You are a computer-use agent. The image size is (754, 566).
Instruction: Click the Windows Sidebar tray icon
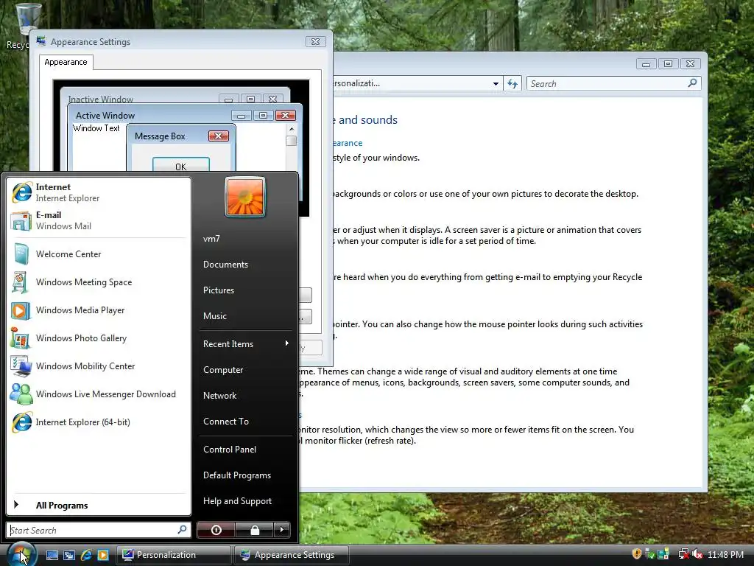click(x=663, y=554)
